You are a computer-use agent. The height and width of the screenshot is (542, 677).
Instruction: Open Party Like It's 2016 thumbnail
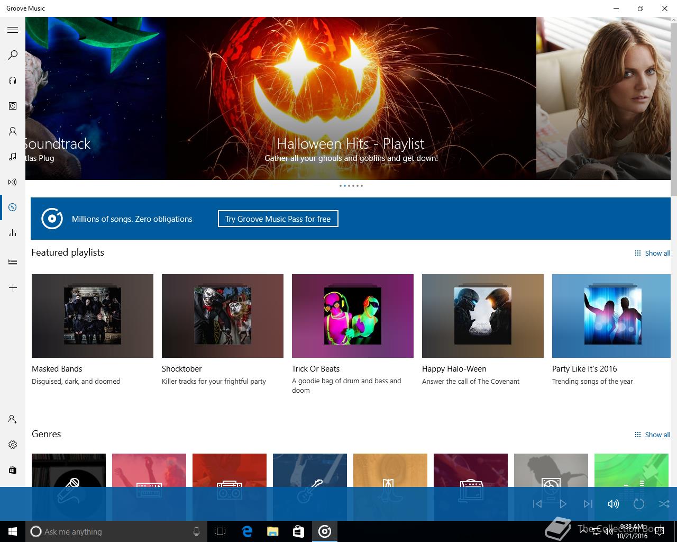(611, 316)
